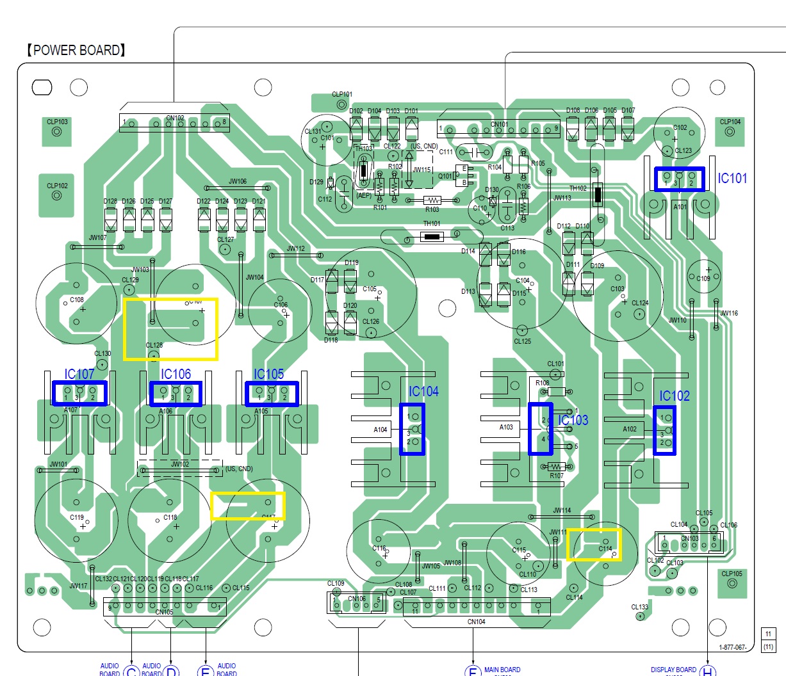Click the R103 resistor symbol
This screenshot has height=676, width=786.
coord(432,200)
